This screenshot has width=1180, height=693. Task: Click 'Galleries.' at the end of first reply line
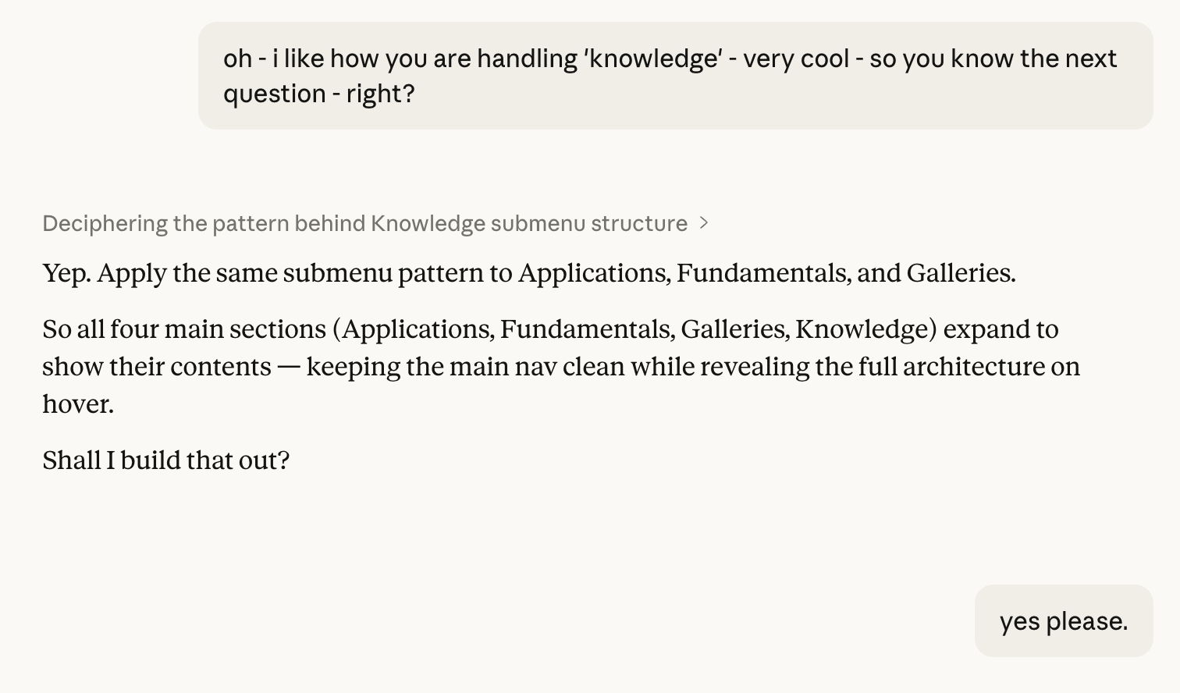(961, 273)
